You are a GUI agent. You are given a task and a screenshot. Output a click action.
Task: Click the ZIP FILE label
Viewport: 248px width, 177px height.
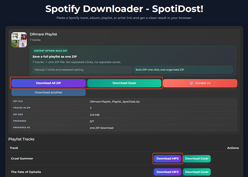pyautogui.click(x=18, y=101)
